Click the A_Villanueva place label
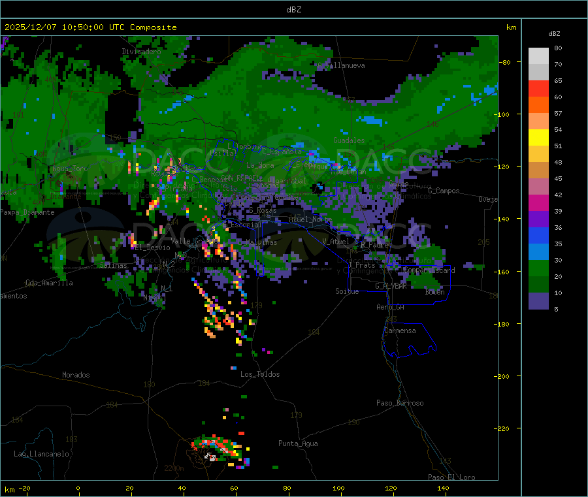 pos(341,65)
